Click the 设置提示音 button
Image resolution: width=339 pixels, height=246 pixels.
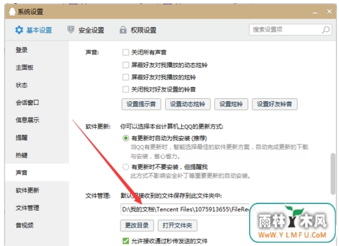(141, 104)
